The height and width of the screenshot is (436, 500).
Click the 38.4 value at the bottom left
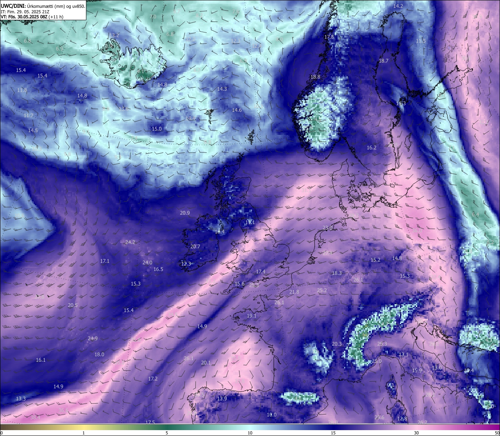[35, 418]
